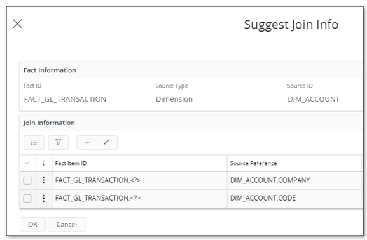Click the DIM_ACCOUNT.CODE source reference cell
The height and width of the screenshot is (240, 367).
[294, 198]
